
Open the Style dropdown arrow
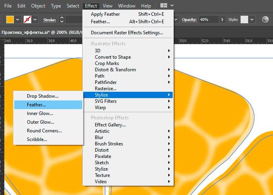(252, 19)
